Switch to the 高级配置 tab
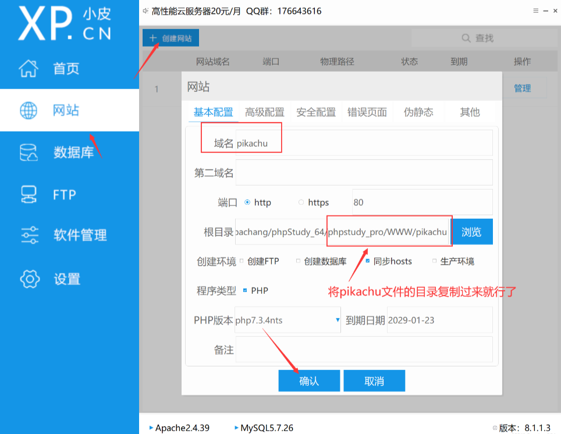The width and height of the screenshot is (561, 434). (x=264, y=112)
